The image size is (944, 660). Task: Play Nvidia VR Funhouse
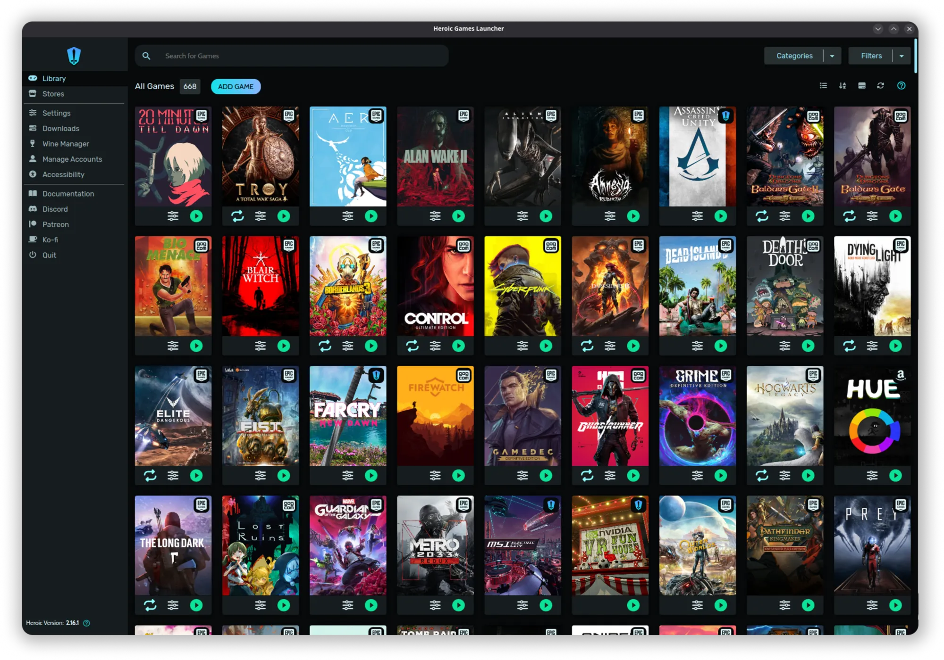(633, 605)
